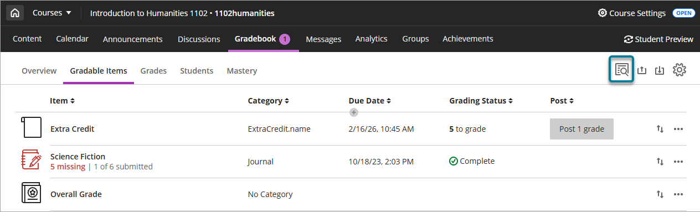Go to Achievements tab
The width and height of the screenshot is (700, 212).
point(468,39)
